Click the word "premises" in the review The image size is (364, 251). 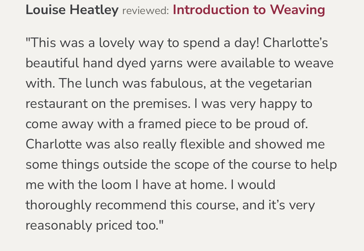pyautogui.click(x=160, y=104)
